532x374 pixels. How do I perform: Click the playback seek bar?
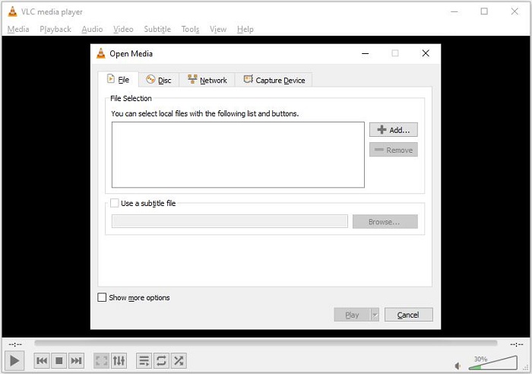click(x=266, y=343)
